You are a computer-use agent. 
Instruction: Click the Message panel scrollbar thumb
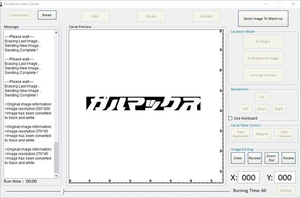(57, 157)
